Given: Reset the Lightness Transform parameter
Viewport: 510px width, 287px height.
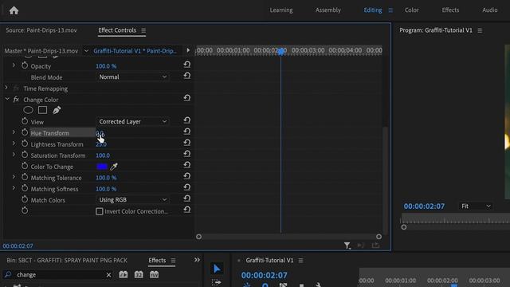Looking at the screenshot, I should pos(186,143).
